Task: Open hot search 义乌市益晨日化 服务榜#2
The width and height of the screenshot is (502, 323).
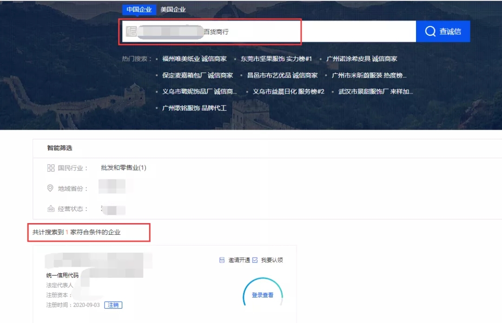Action: click(289, 92)
